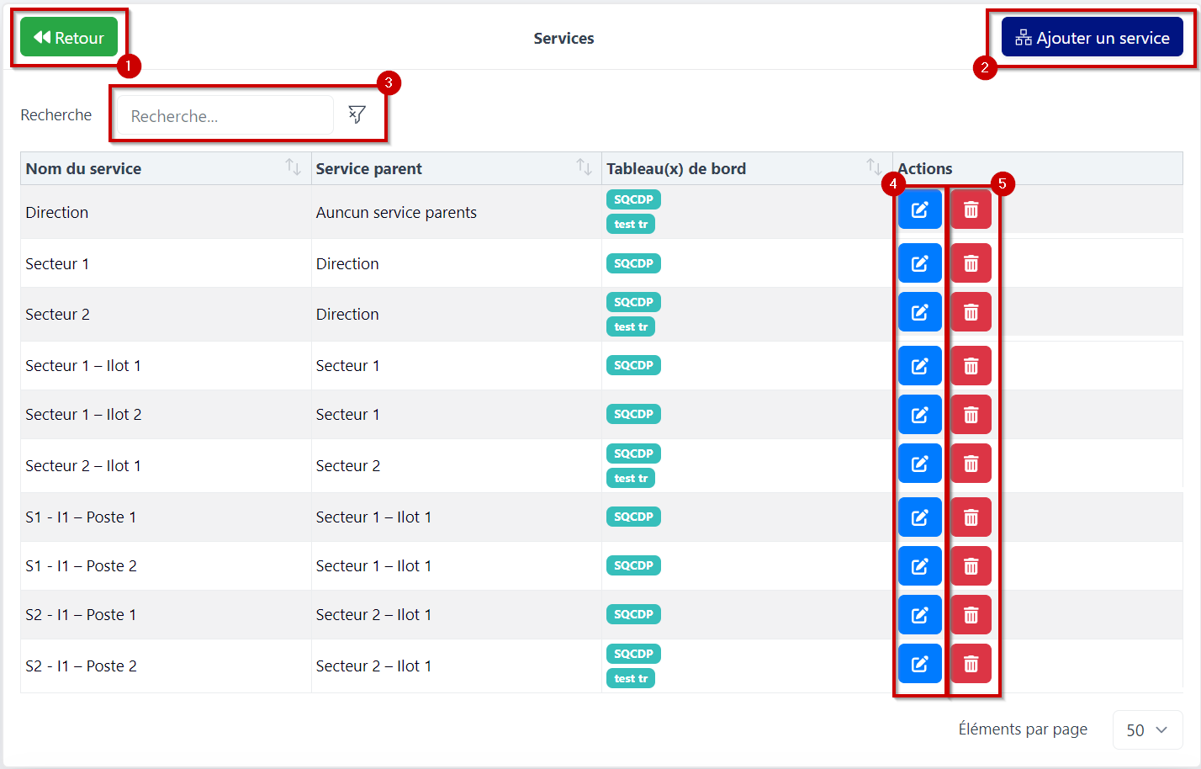The width and height of the screenshot is (1201, 769).
Task: Delete the S1 - I1 – Poste 1 service
Action: tap(971, 517)
